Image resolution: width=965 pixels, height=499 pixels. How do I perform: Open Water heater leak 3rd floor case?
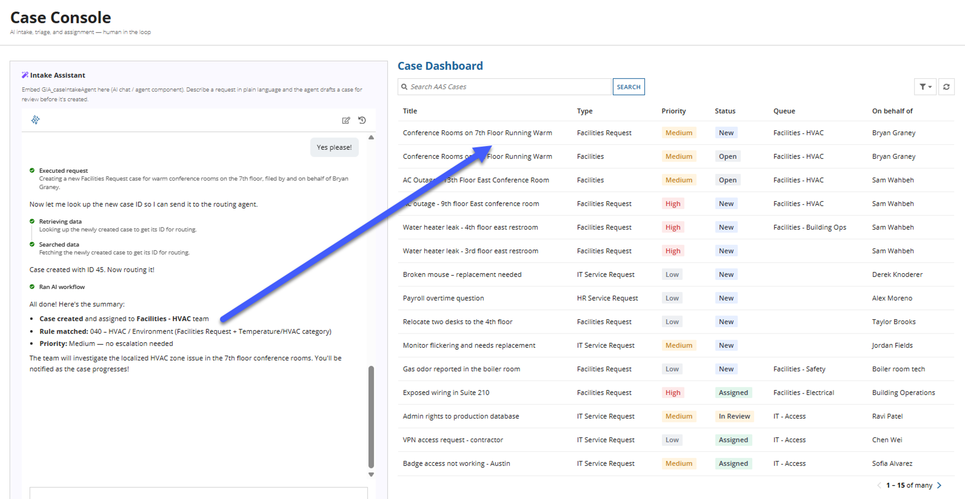tap(470, 251)
